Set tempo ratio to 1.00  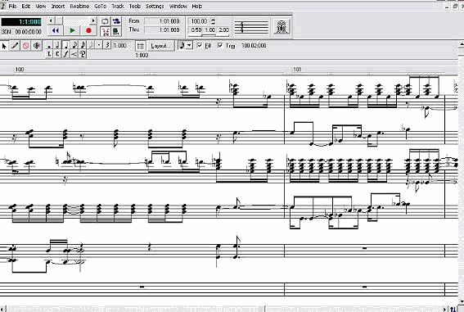click(x=209, y=30)
